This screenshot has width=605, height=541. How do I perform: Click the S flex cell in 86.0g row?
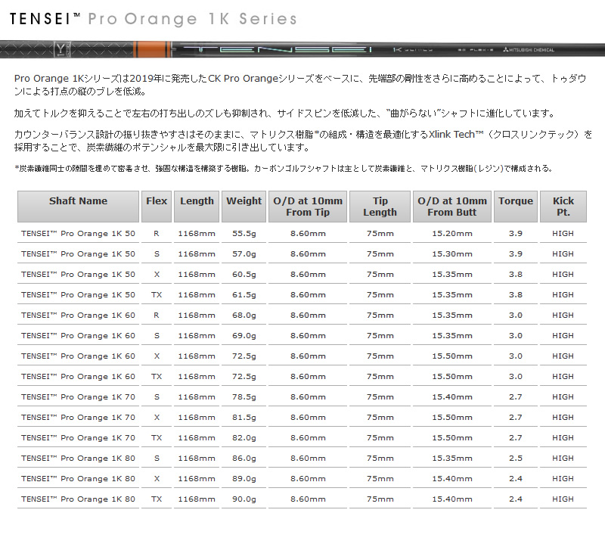pyautogui.click(x=157, y=459)
